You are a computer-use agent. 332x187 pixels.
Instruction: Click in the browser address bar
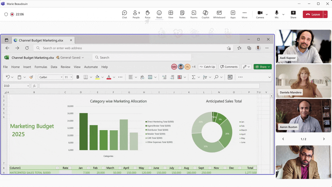click(133, 48)
